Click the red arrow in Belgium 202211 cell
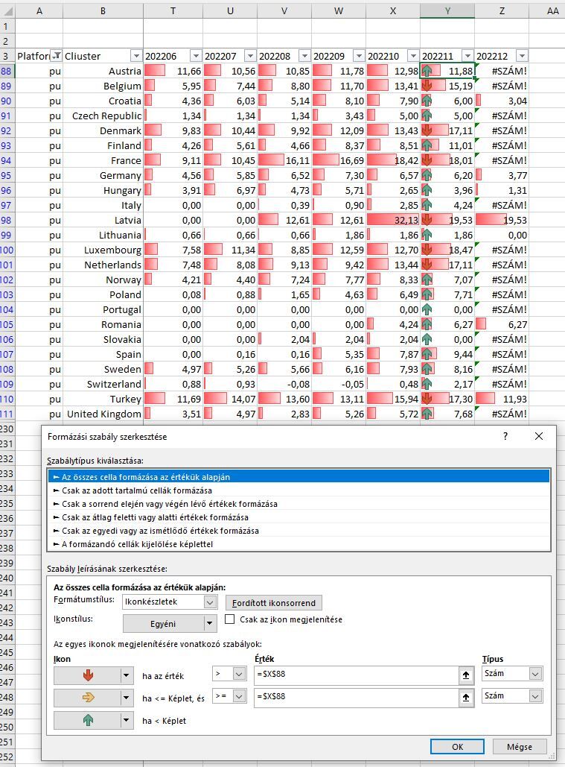 click(427, 86)
